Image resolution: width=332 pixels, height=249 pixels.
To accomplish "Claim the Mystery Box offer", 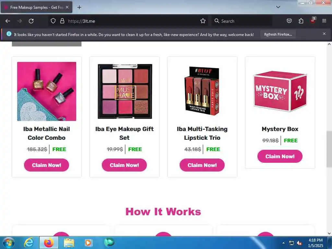I will pyautogui.click(x=280, y=157).
